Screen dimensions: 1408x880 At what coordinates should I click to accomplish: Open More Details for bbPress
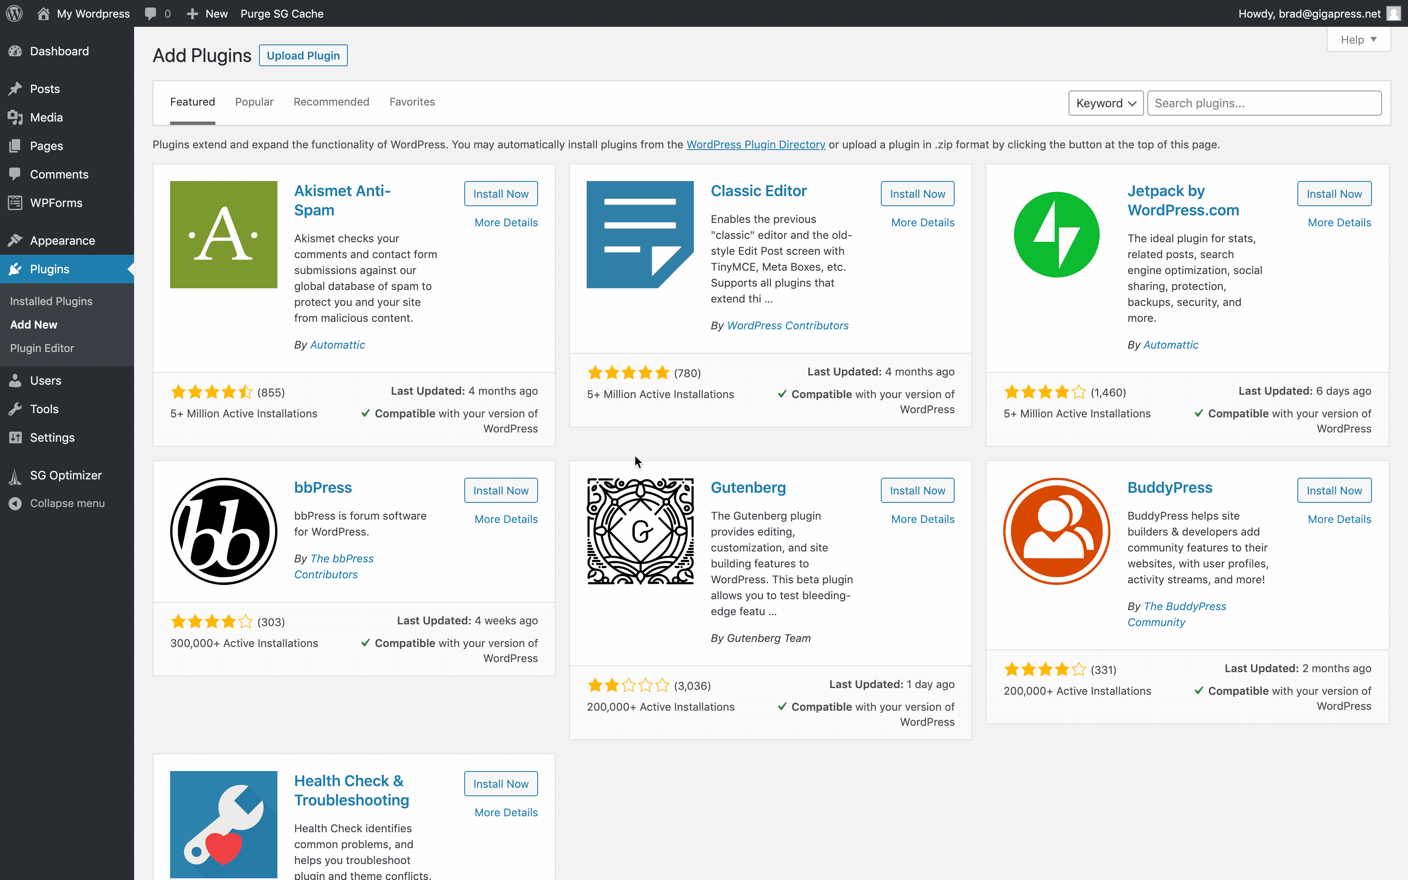tap(506, 519)
